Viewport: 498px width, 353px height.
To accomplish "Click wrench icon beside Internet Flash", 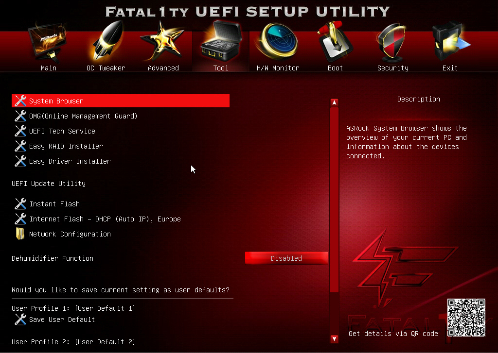I will coord(20,219).
